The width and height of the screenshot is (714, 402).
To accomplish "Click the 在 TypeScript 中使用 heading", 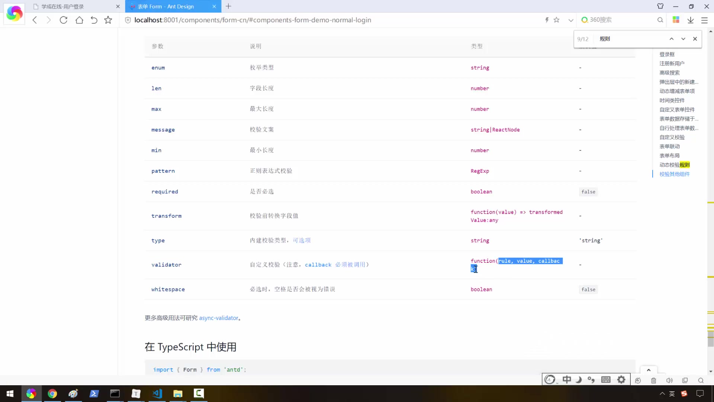I will (190, 347).
